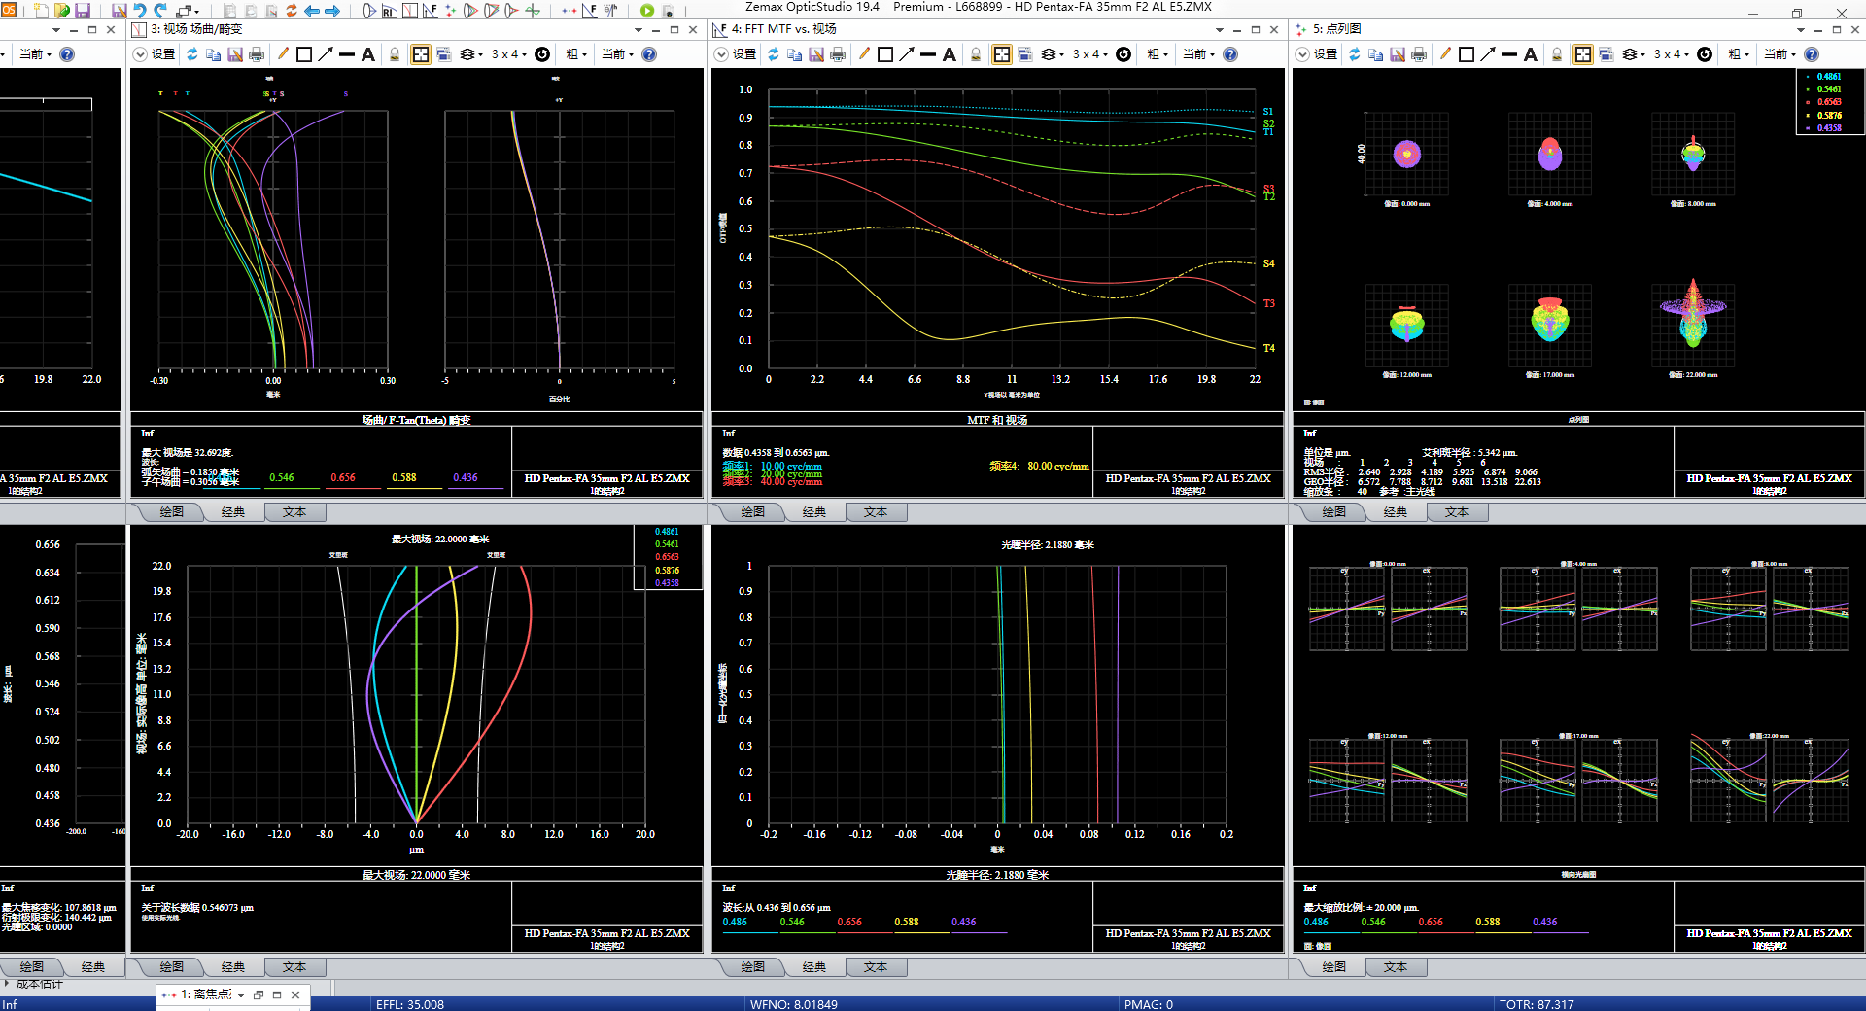
Task: Toggle active cursor button in FFT MTF toolbar
Action: point(1002,54)
